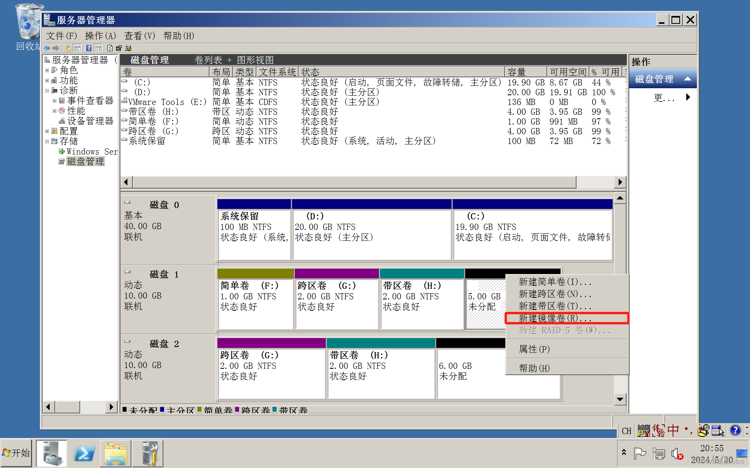This screenshot has height=468, width=750.
Task: Collapse the 磁盘管理 actions section arrow
Action: pos(687,79)
